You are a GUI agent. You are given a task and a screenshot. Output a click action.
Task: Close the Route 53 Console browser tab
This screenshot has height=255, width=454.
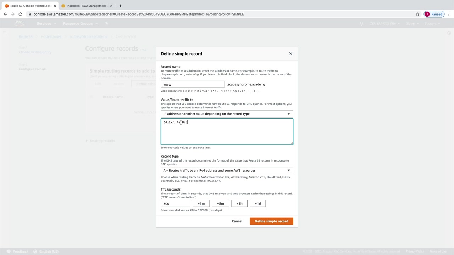pos(55,6)
